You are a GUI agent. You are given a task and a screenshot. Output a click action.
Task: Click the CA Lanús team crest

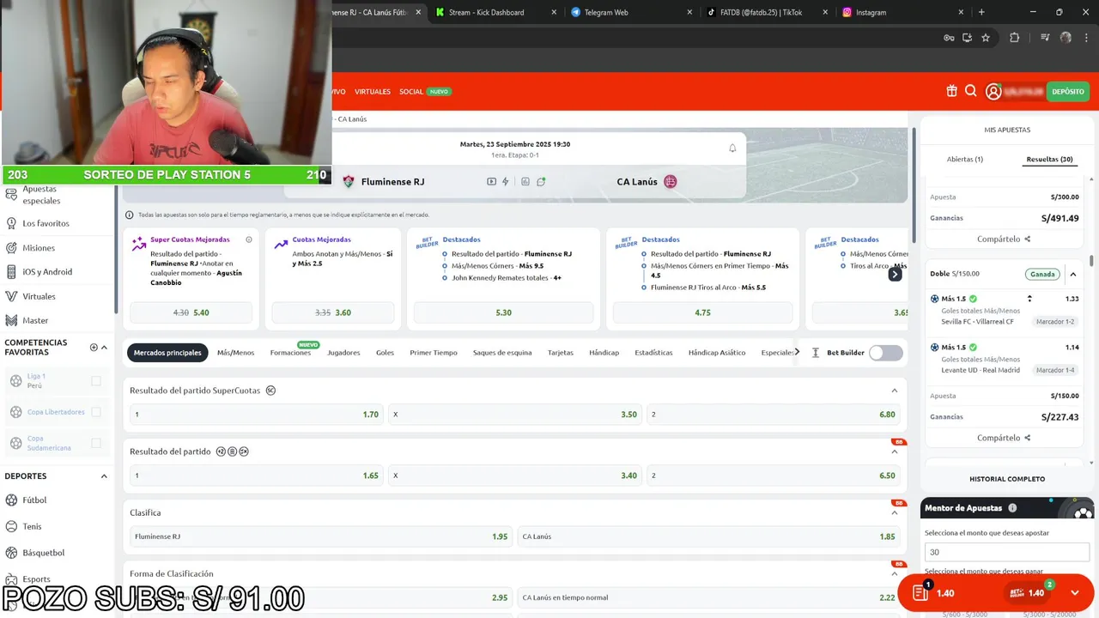click(x=671, y=182)
